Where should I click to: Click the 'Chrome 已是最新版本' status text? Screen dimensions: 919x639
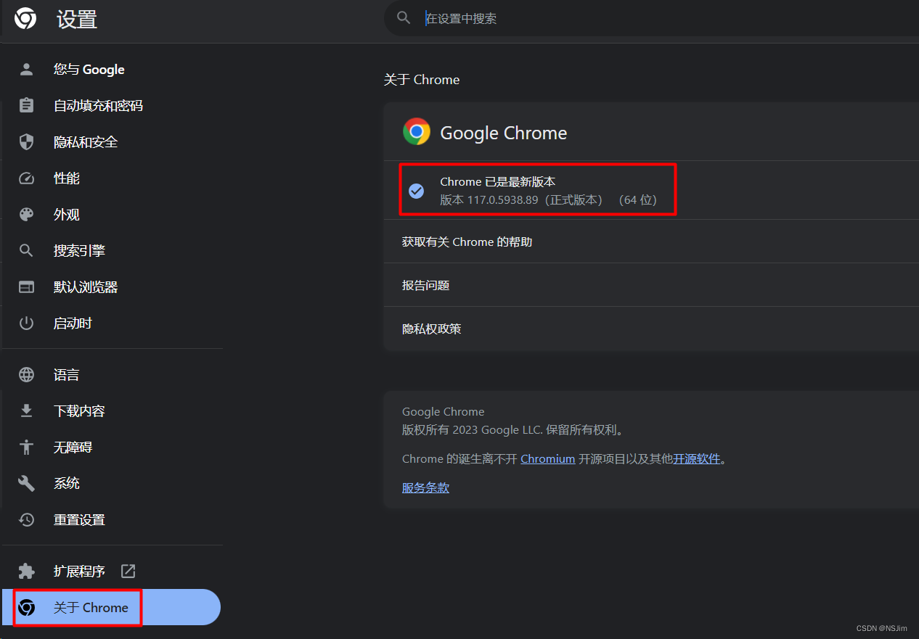coord(498,181)
